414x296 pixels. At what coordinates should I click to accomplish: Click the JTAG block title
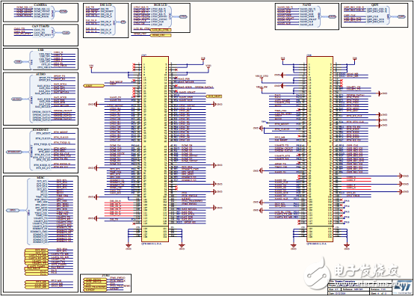click(x=105, y=275)
